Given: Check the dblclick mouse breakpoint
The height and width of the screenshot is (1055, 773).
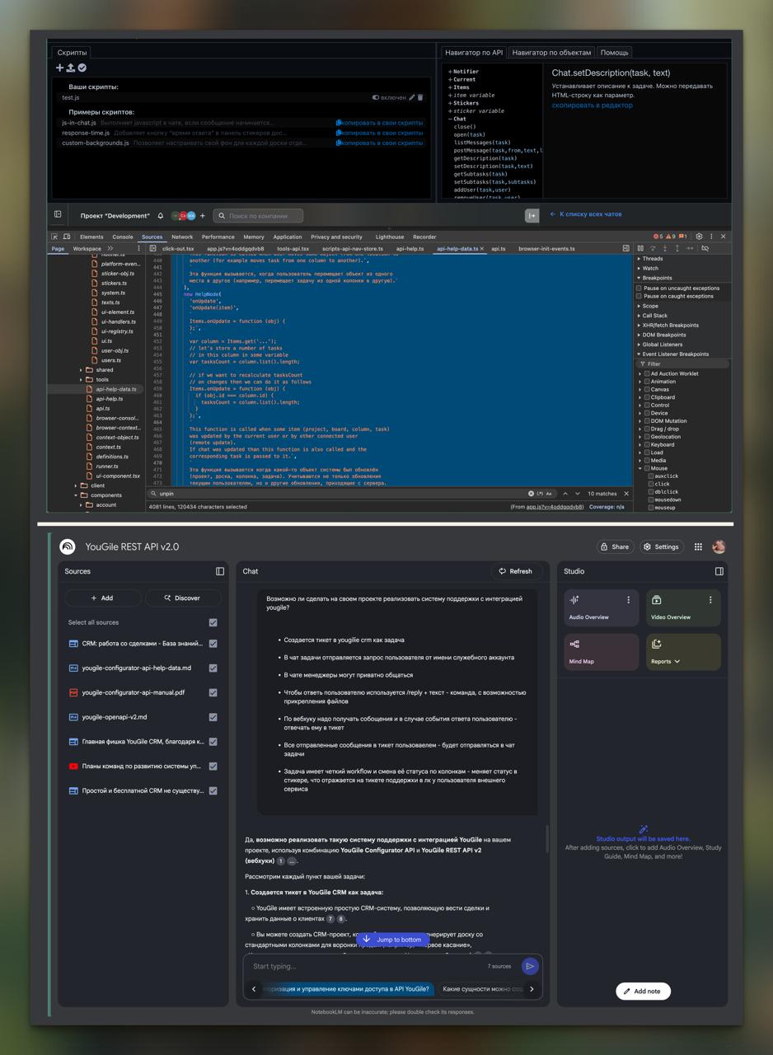Looking at the screenshot, I should coord(651,492).
